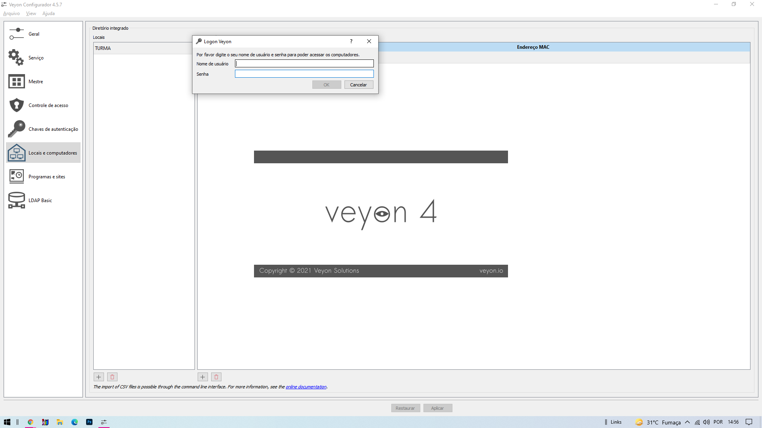This screenshot has width=762, height=428.
Task: Click the Restaurar button
Action: (406, 408)
